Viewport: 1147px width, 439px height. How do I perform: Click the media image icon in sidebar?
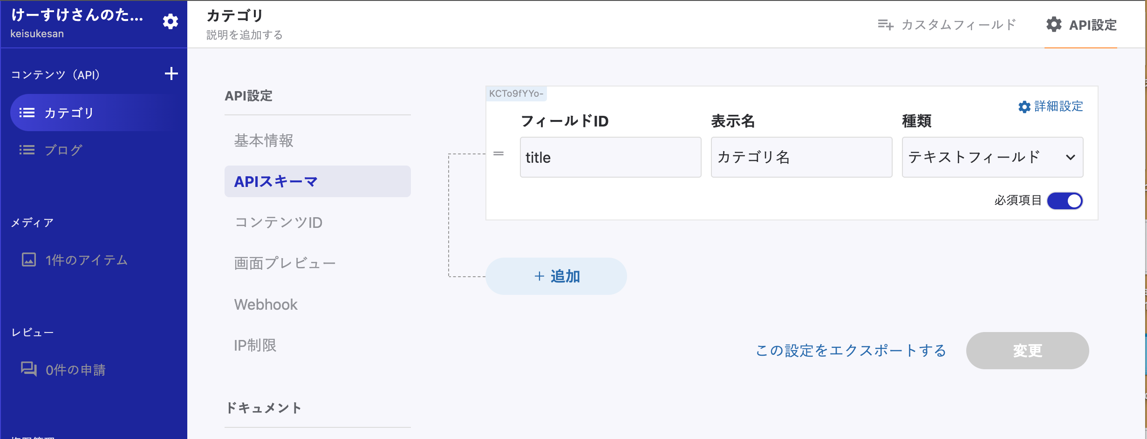pyautogui.click(x=29, y=259)
